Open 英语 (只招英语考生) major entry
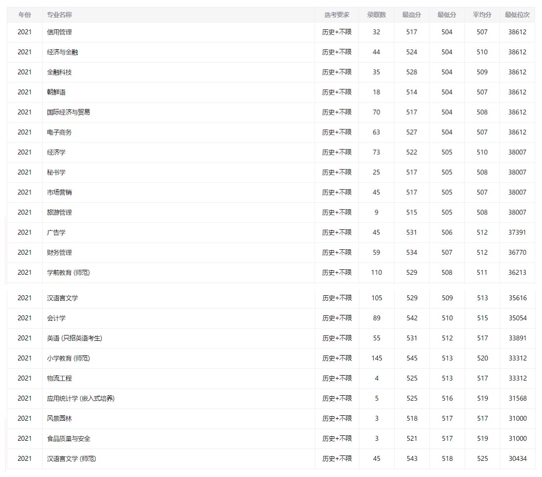 tap(74, 338)
